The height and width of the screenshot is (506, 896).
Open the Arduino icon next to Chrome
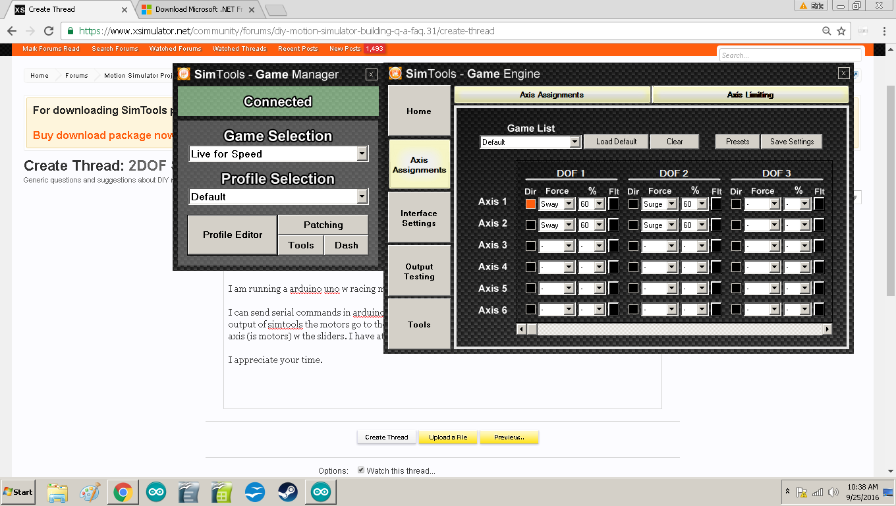pos(156,492)
